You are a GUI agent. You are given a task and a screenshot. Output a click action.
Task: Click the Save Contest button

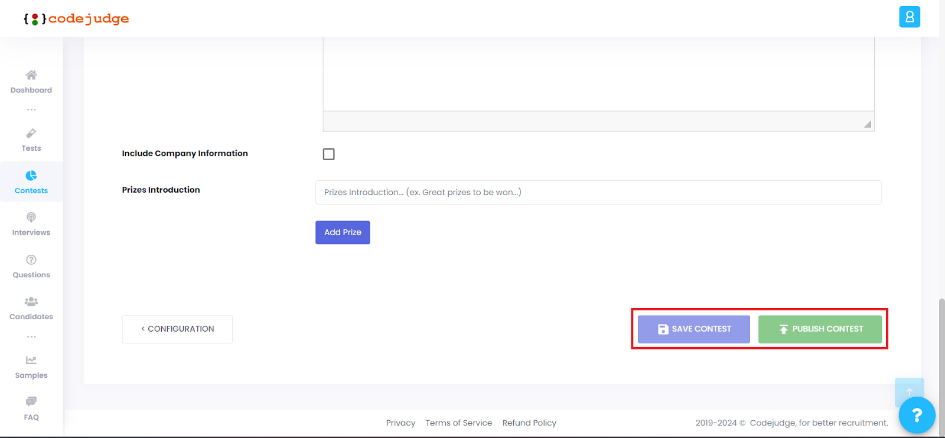coord(694,329)
